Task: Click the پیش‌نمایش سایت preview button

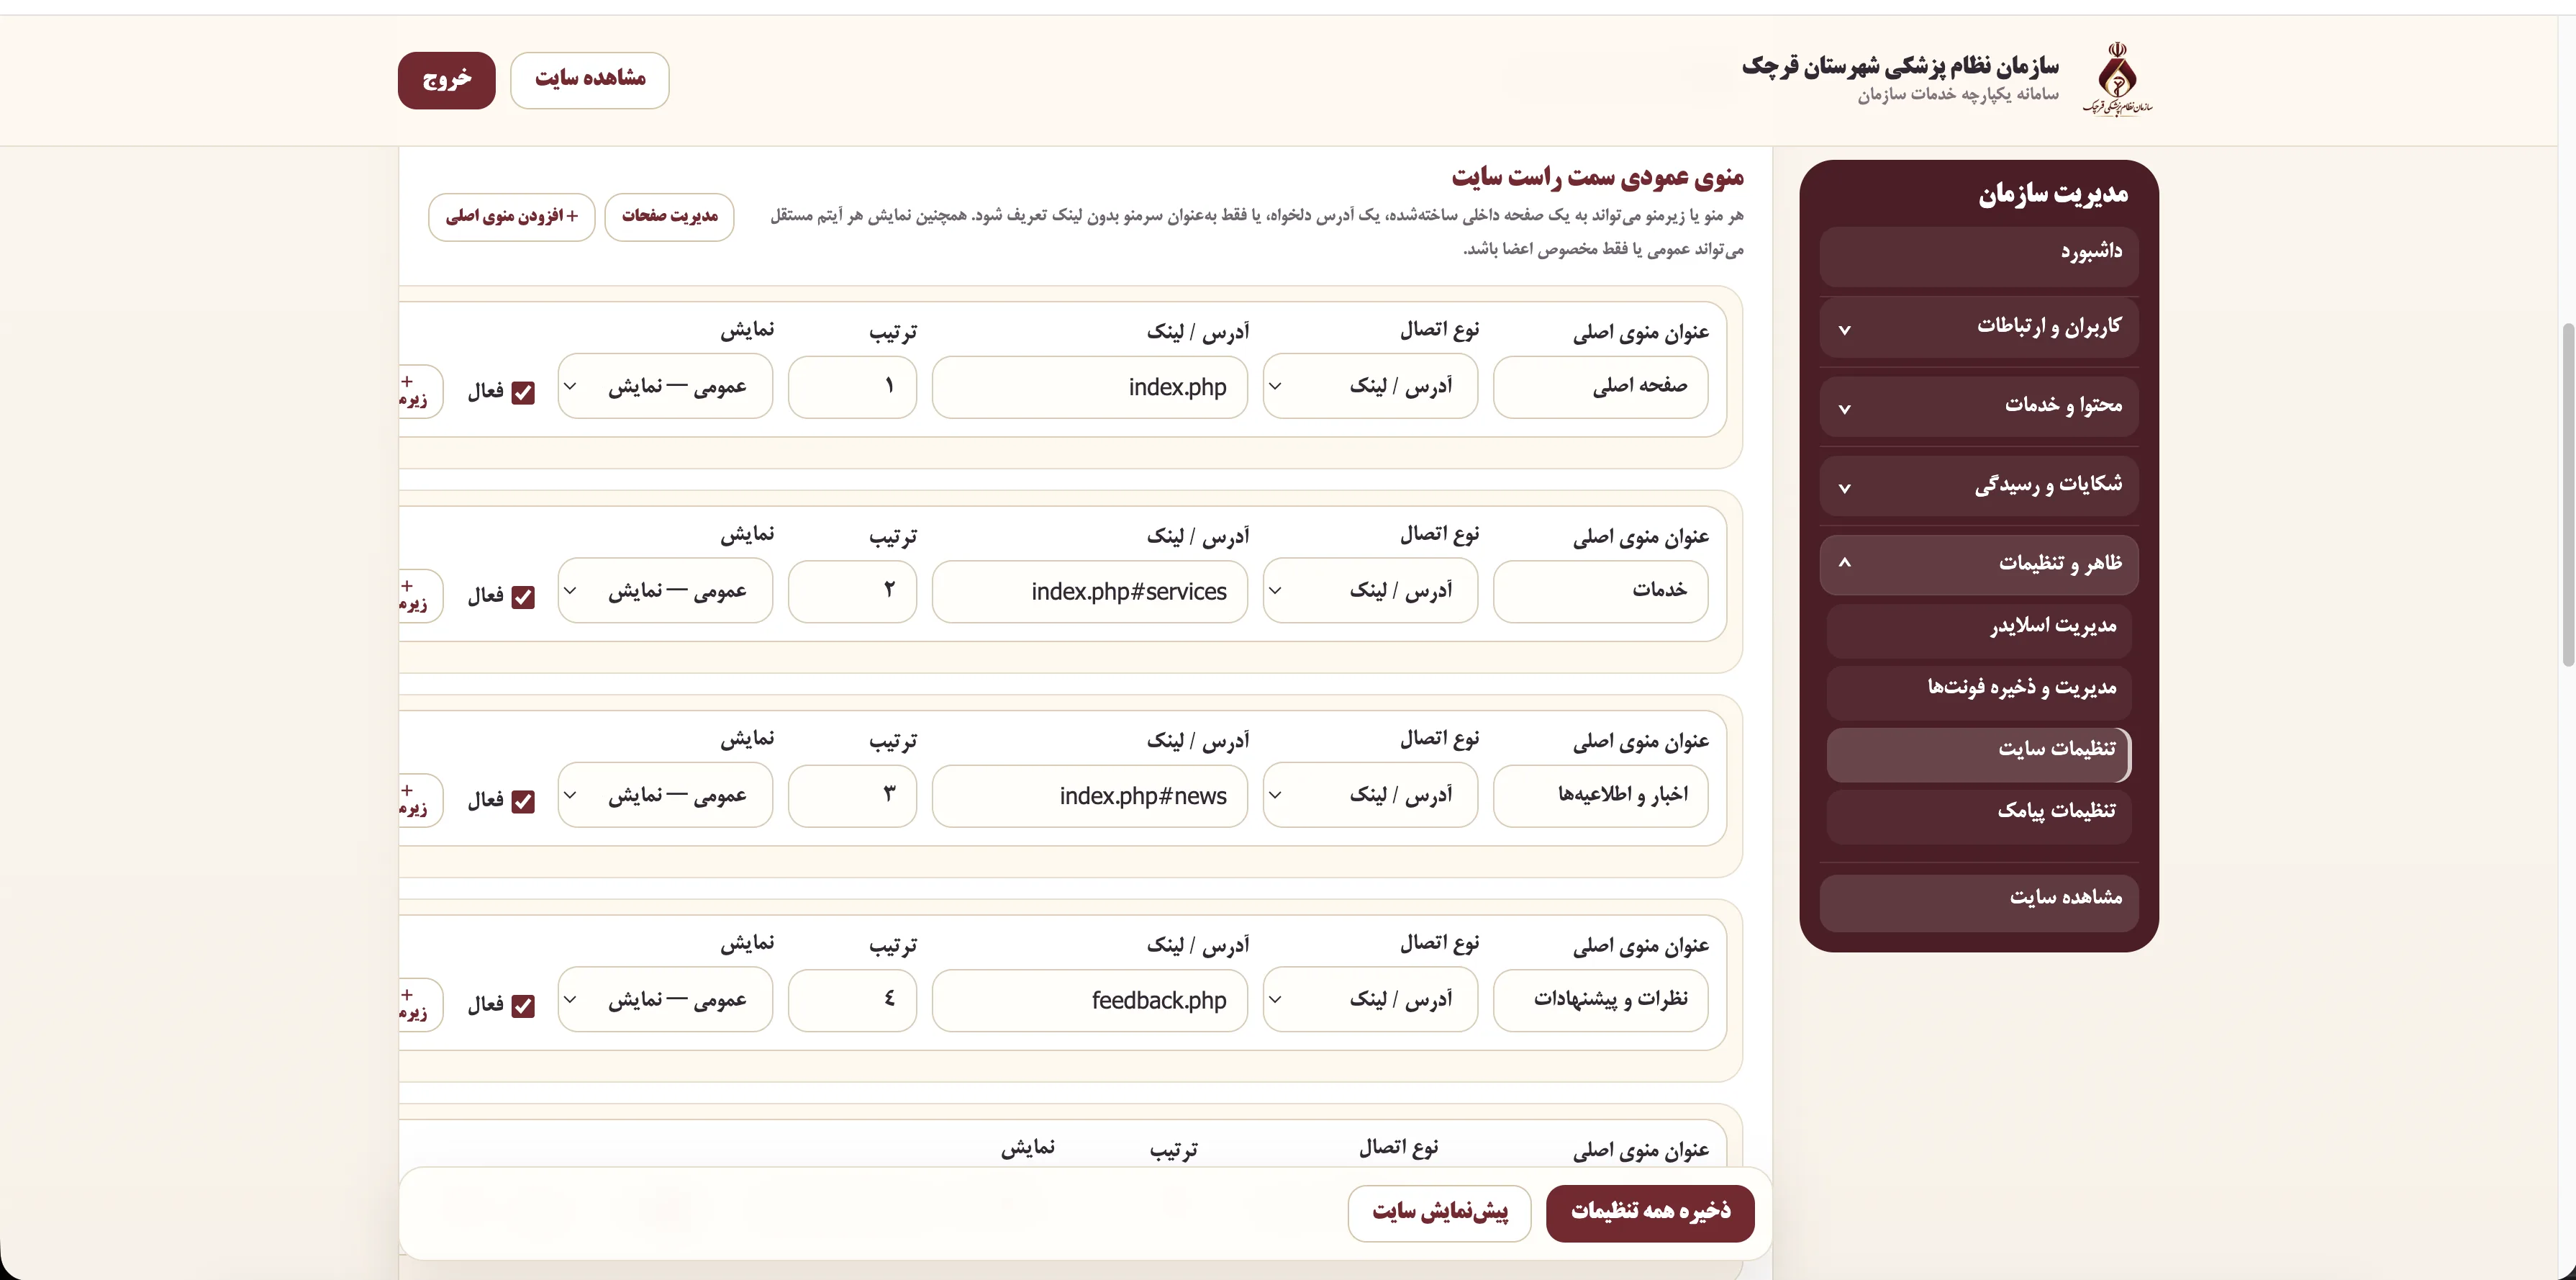Action: tap(1439, 1213)
